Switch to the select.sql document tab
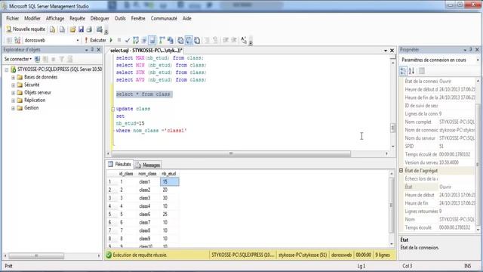This screenshot has height=272, width=483. (146, 51)
